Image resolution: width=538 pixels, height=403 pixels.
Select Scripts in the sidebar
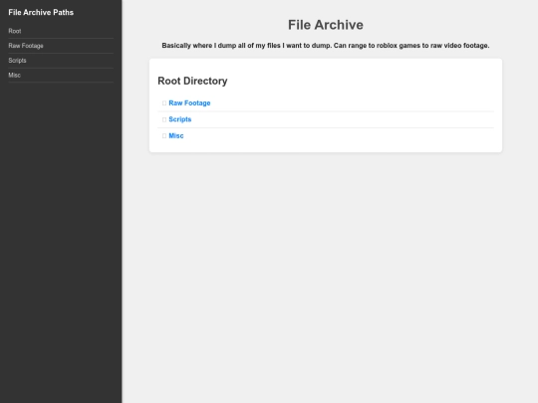(17, 61)
